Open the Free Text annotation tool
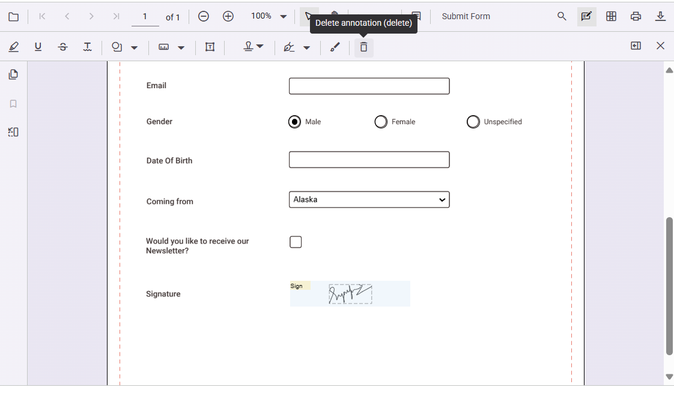 [210, 46]
